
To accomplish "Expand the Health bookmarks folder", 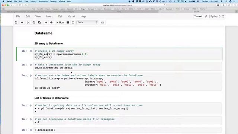I will pos(139,9).
